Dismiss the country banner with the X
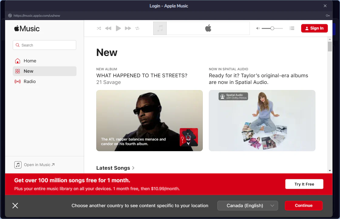Viewport: 340px width, 219px height. [x=15, y=206]
